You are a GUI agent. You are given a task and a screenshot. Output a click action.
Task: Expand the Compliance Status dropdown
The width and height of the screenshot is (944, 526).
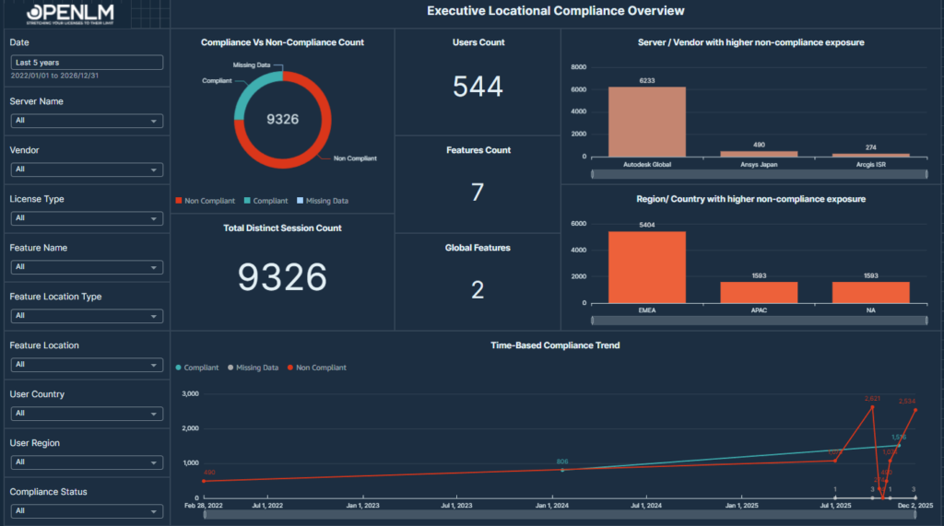point(87,511)
